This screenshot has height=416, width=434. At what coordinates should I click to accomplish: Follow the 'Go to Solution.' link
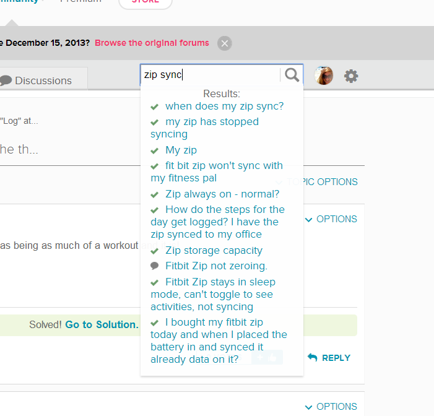pyautogui.click(x=102, y=324)
